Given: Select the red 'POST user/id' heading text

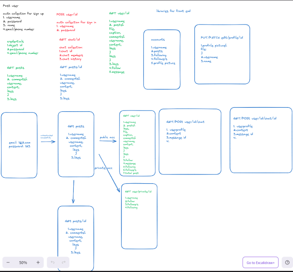Looking at the screenshot, I should (x=67, y=14).
